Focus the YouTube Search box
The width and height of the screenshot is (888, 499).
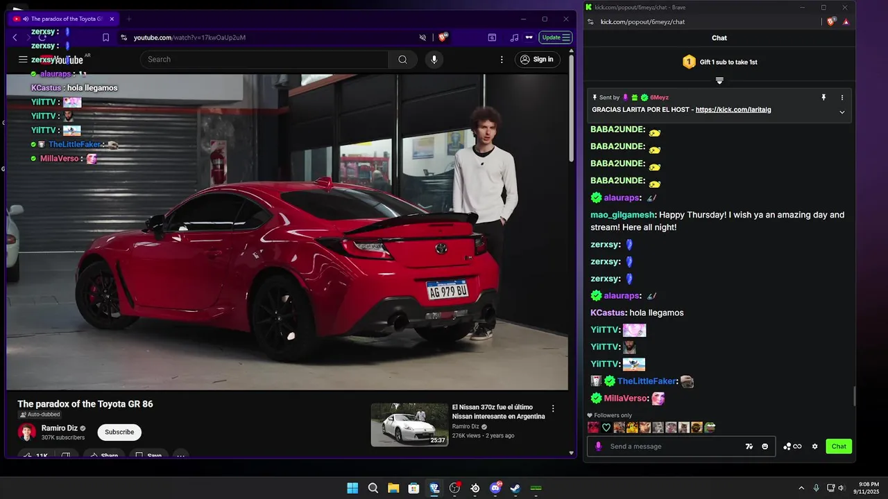point(264,60)
